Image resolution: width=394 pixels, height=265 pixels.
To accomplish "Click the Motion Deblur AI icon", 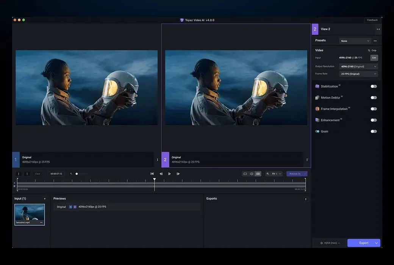I will [317, 97].
